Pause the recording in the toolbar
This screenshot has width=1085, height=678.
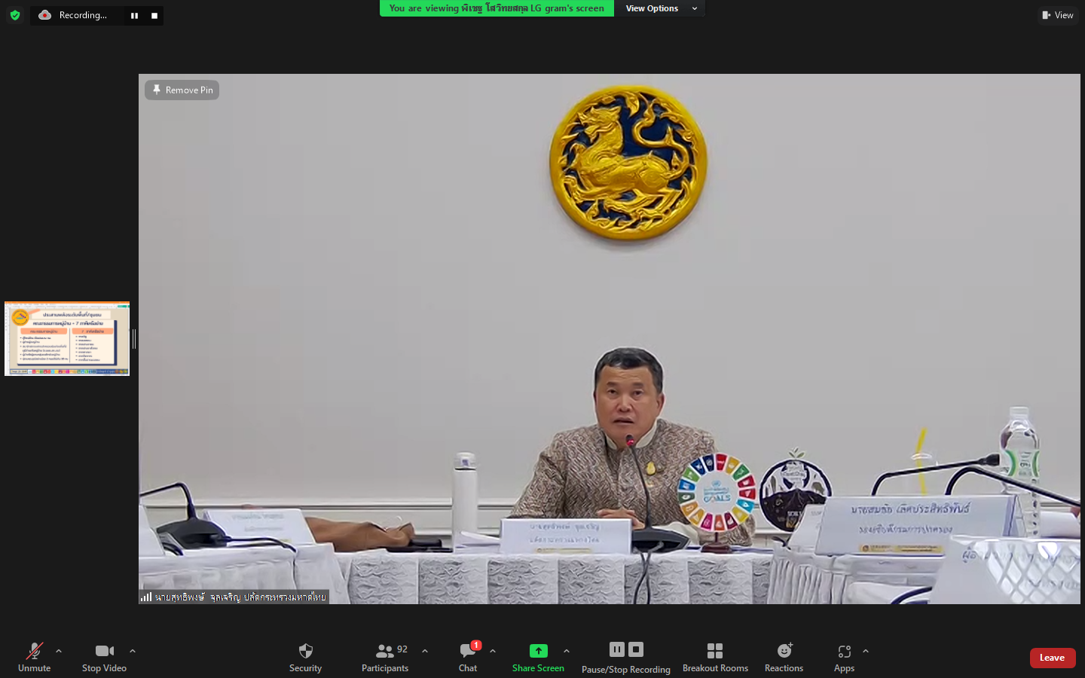pyautogui.click(x=617, y=649)
